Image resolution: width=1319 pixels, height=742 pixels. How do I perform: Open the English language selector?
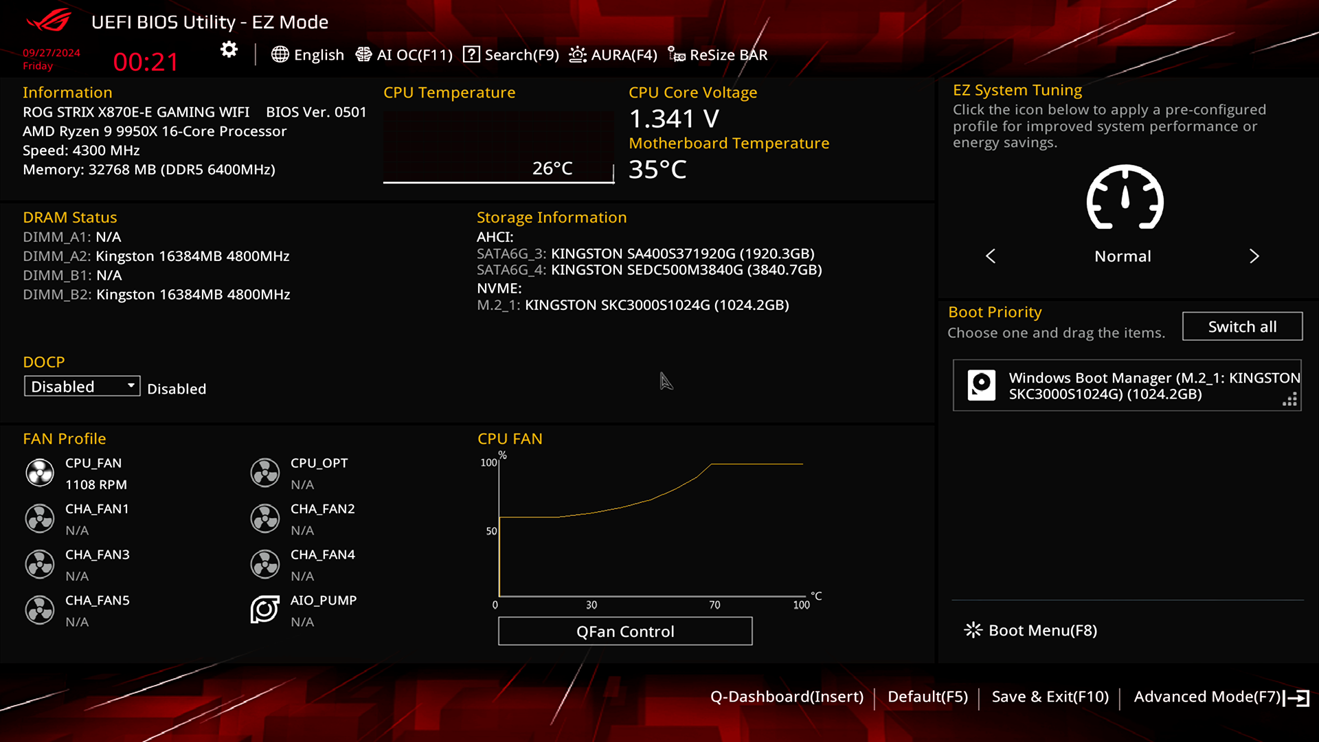click(308, 55)
